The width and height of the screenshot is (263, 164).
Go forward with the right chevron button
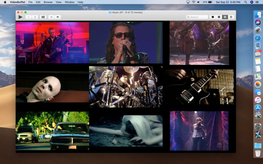point(35,17)
